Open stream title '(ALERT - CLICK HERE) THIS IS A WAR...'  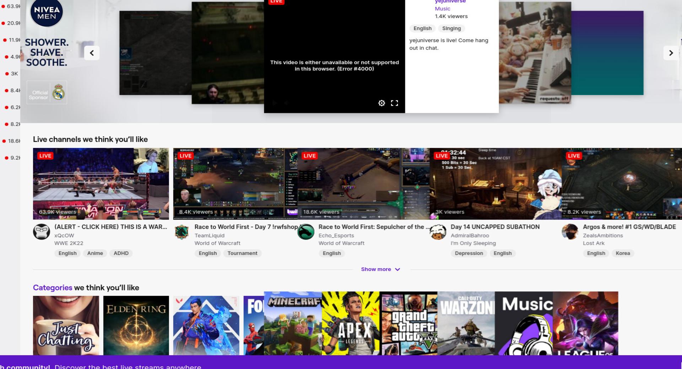(111, 227)
